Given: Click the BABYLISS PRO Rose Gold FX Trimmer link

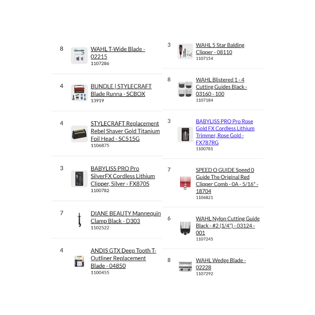Looking at the screenshot, I should (225, 132).
